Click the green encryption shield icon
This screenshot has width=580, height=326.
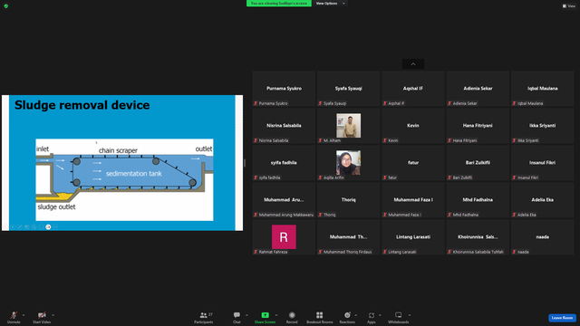pos(6,6)
